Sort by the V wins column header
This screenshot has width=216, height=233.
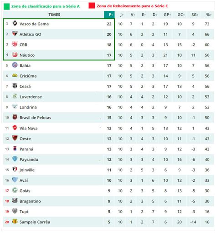(x=133, y=15)
